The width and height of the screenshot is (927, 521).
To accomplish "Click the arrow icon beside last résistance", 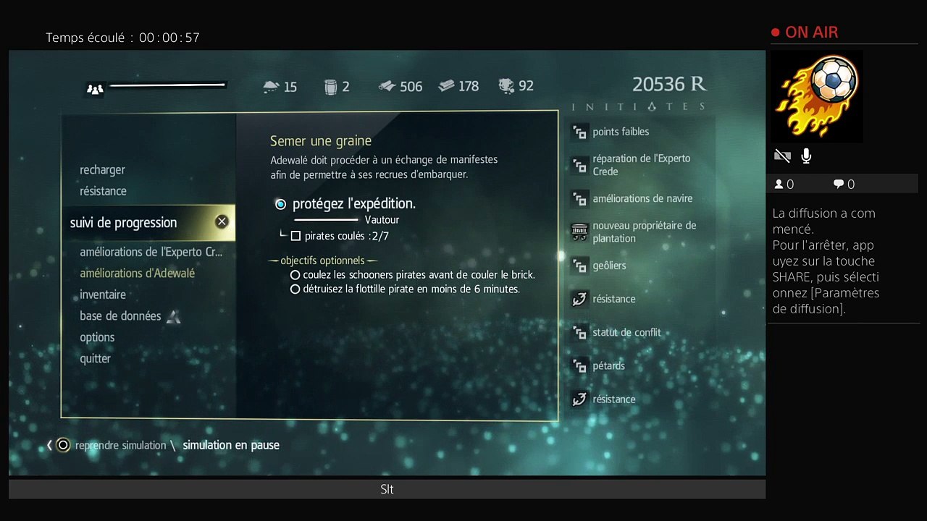I will pos(579,399).
